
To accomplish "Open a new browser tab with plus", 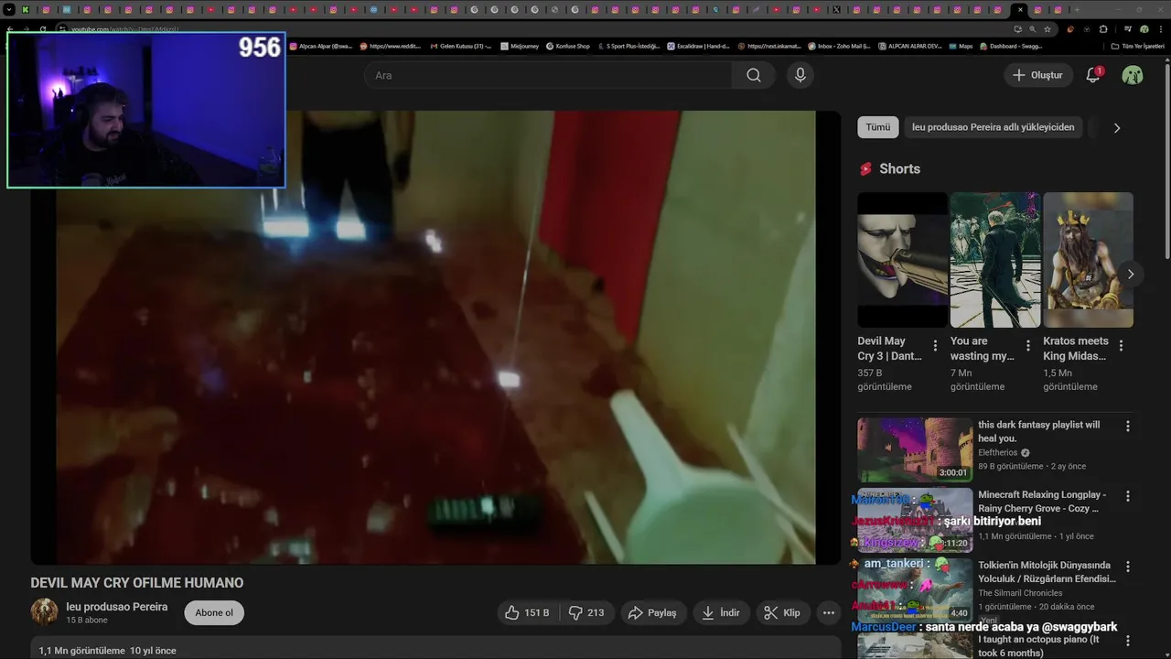I will 1077,9.
